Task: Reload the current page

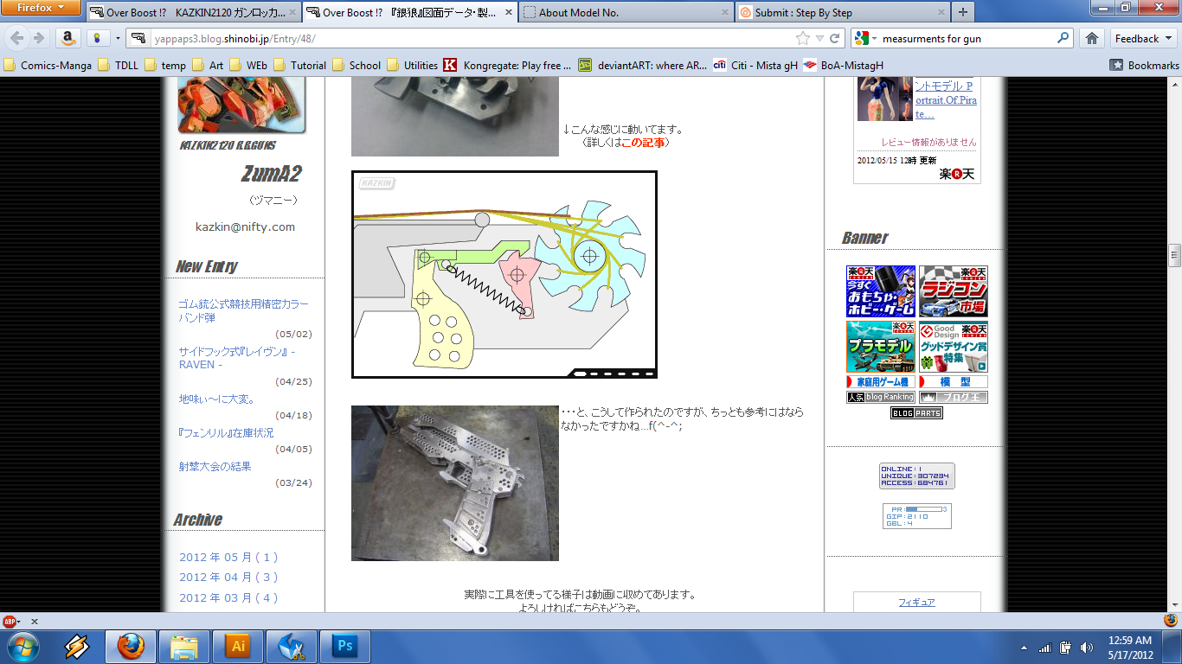Action: point(835,38)
